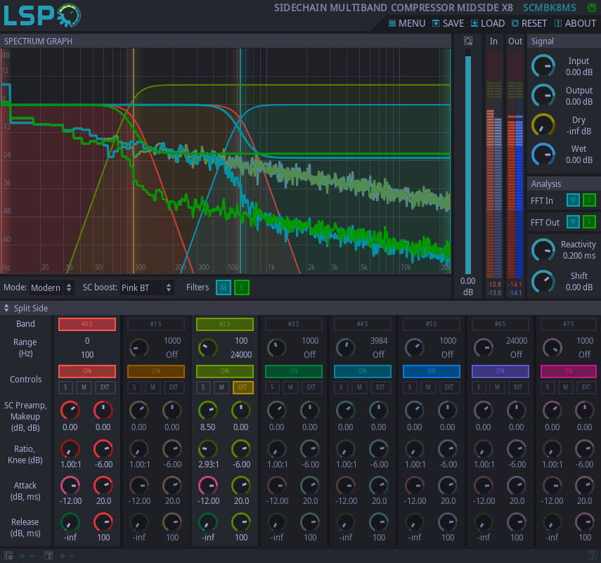This screenshot has width=601, height=563.
Task: Click the Reactivity value 0.200 ms
Action: tap(579, 256)
